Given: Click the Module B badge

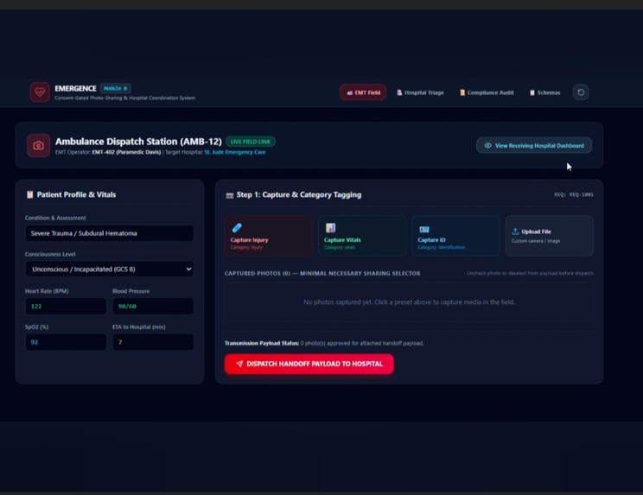Looking at the screenshot, I should [x=115, y=88].
